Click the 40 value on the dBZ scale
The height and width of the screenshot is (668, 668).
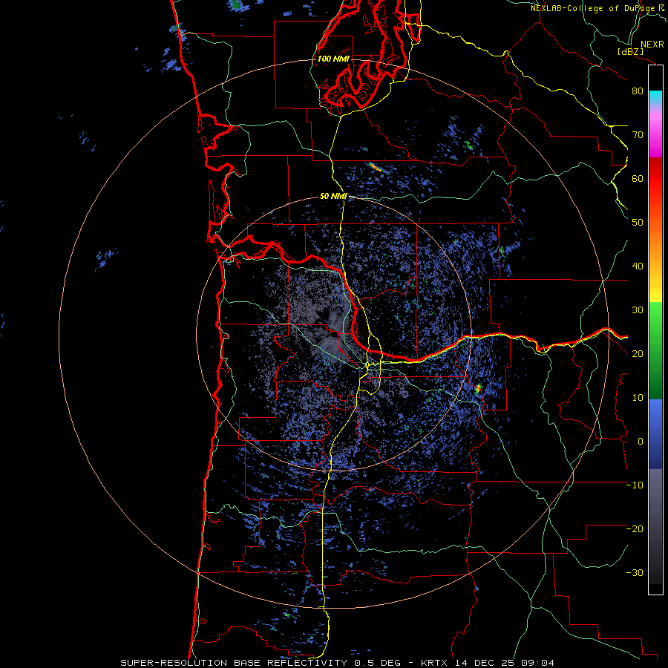coord(638,266)
